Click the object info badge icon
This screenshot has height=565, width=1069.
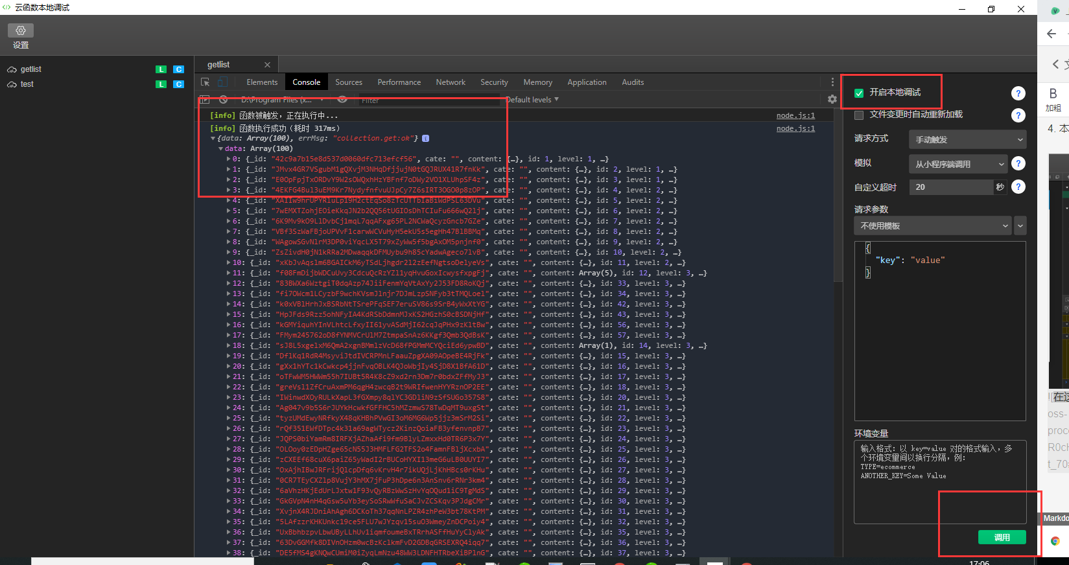click(425, 139)
